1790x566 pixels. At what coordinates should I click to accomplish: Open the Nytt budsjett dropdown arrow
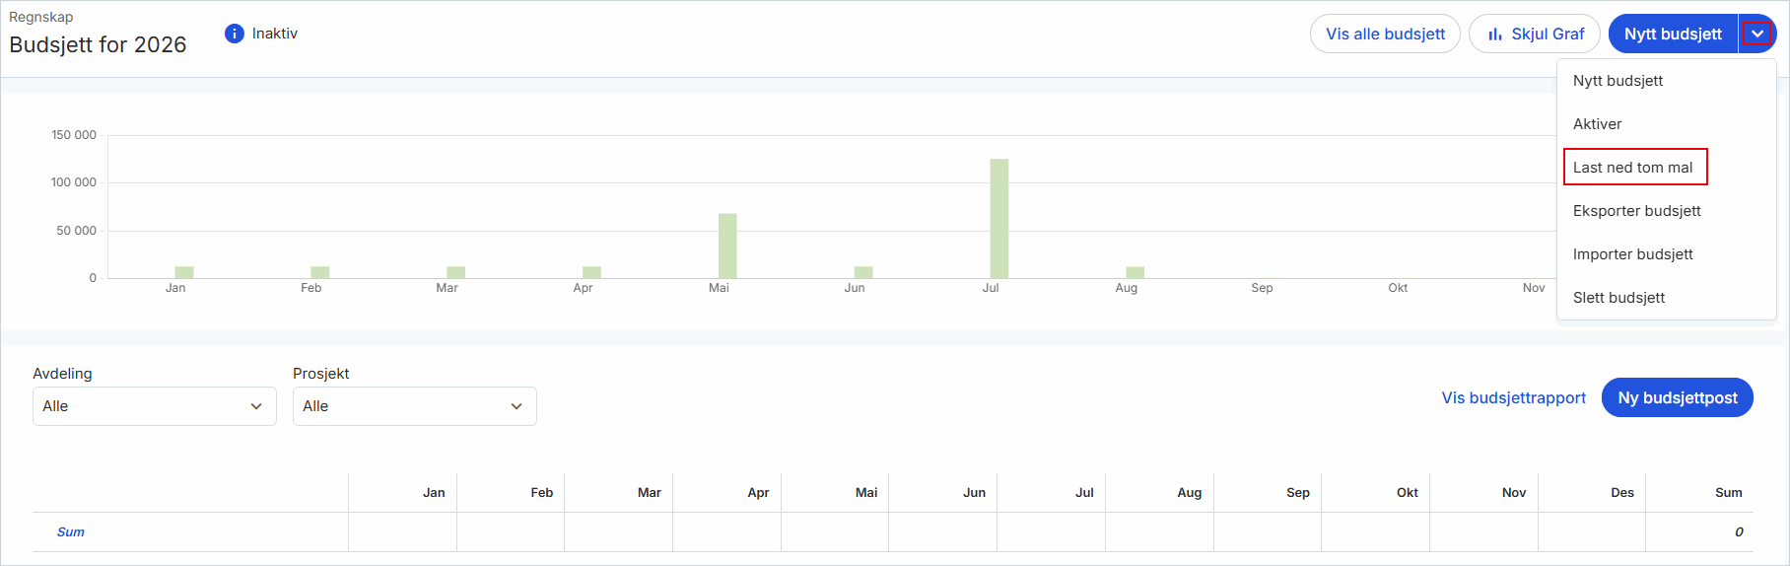(1757, 34)
